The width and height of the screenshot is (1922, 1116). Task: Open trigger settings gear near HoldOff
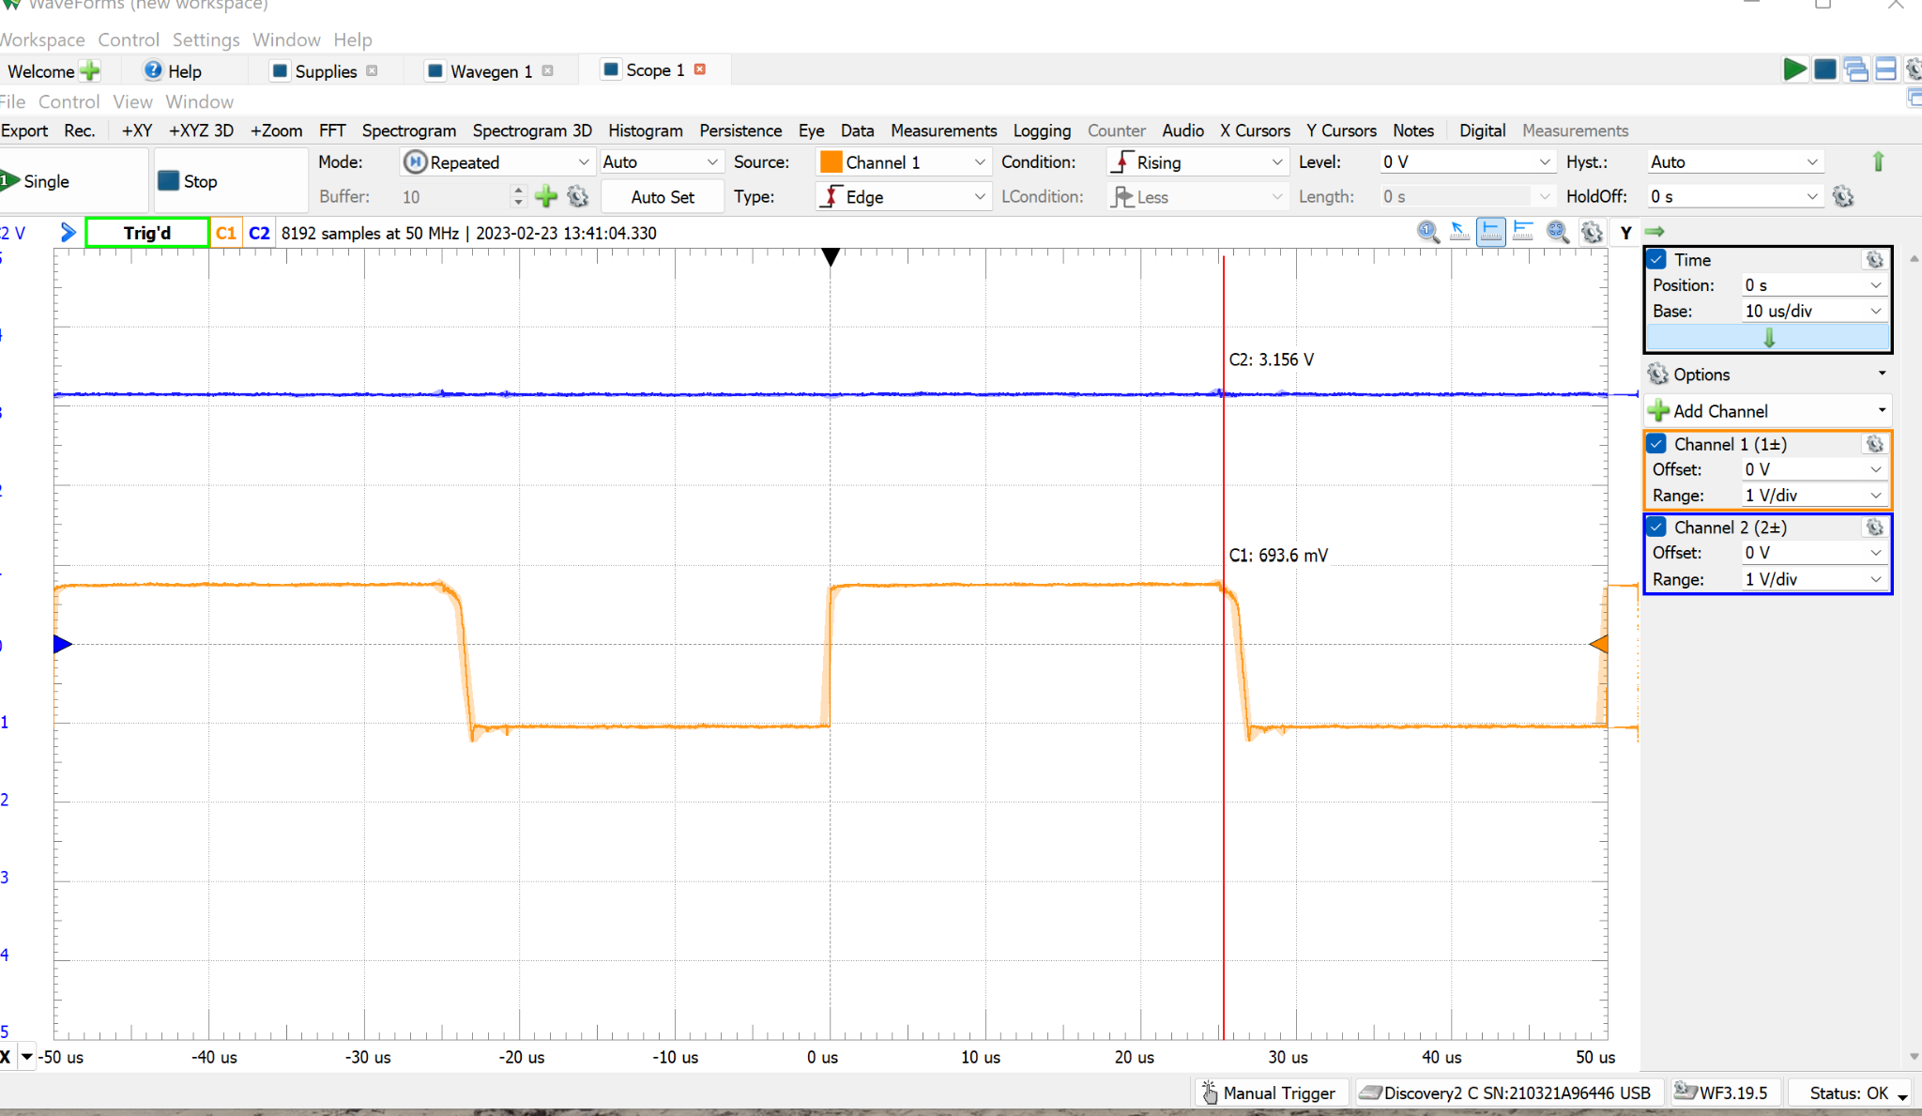coord(1843,196)
